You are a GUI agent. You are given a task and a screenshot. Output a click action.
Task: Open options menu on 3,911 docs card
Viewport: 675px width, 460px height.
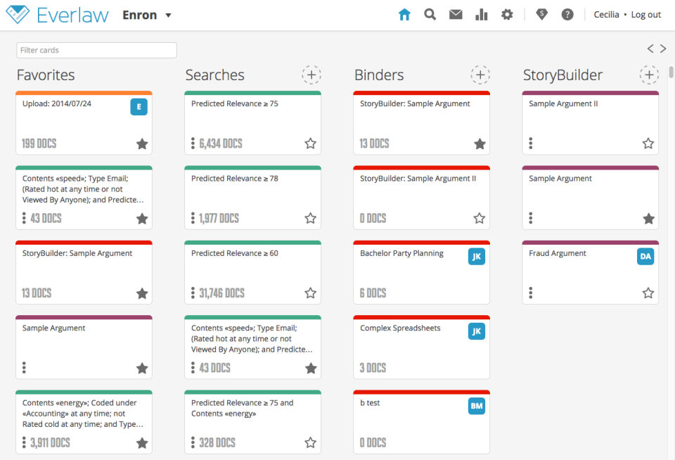[24, 442]
